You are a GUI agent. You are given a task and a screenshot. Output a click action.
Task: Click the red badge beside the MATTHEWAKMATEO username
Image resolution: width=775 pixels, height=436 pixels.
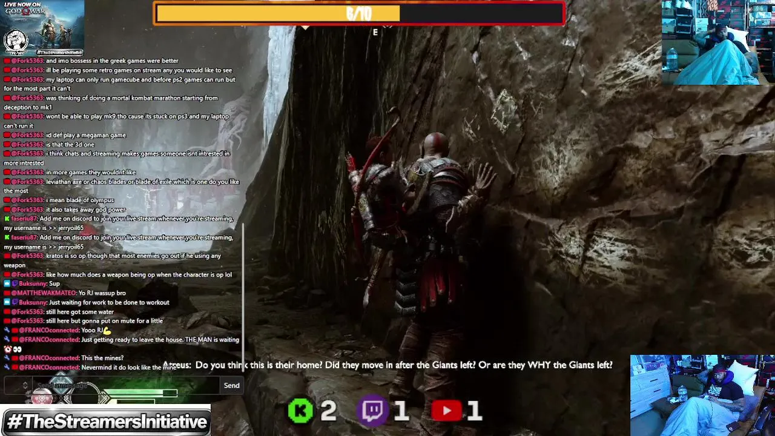coord(7,293)
